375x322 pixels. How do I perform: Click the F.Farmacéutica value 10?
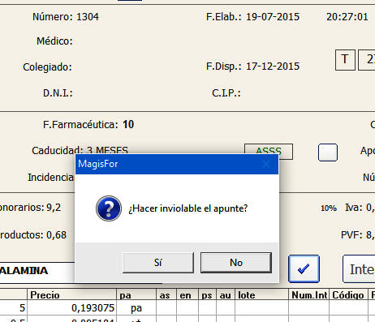point(128,124)
